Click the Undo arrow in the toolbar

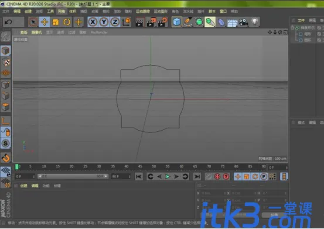point(8,22)
